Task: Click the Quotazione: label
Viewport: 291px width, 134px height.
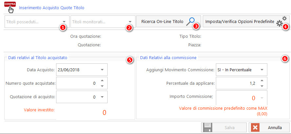Action: 89,45
